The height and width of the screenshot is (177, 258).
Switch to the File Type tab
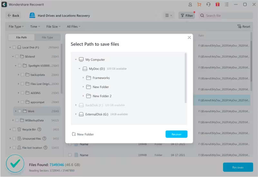(47, 37)
